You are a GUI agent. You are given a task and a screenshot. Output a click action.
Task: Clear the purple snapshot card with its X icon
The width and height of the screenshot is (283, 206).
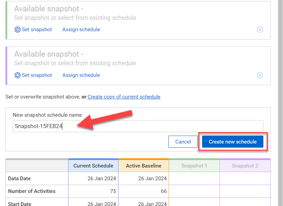tap(260, 75)
